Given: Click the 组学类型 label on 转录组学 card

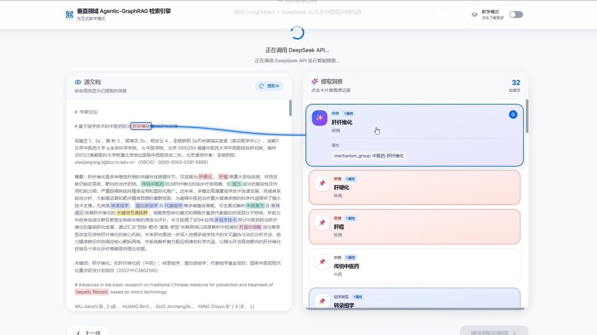Looking at the screenshot, I should tap(341, 297).
